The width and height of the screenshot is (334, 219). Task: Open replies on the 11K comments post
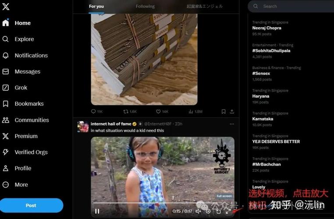click(93, 112)
